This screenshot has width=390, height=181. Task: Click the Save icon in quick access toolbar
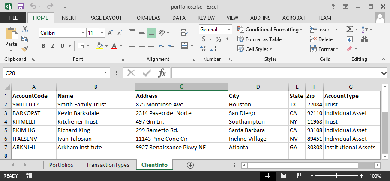pos(21,6)
